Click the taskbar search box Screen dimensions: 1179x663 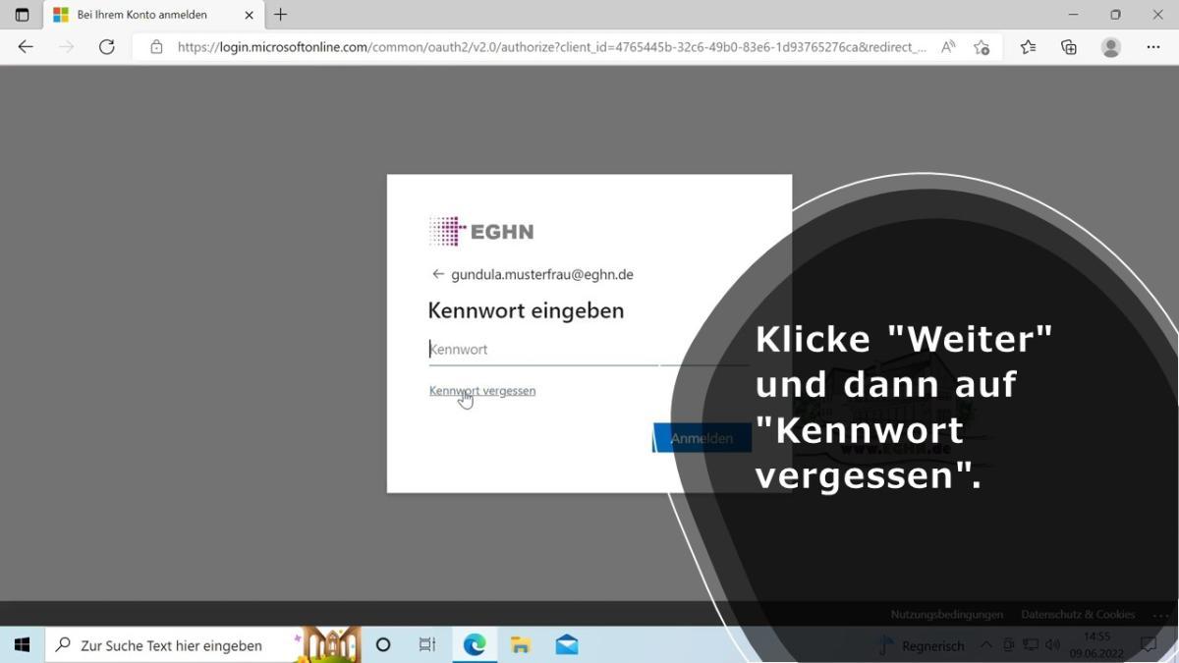[172, 645]
